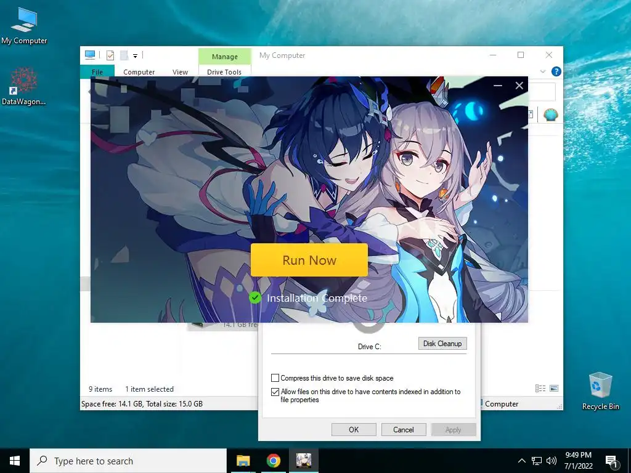Open the network tray icon

[x=537, y=461]
